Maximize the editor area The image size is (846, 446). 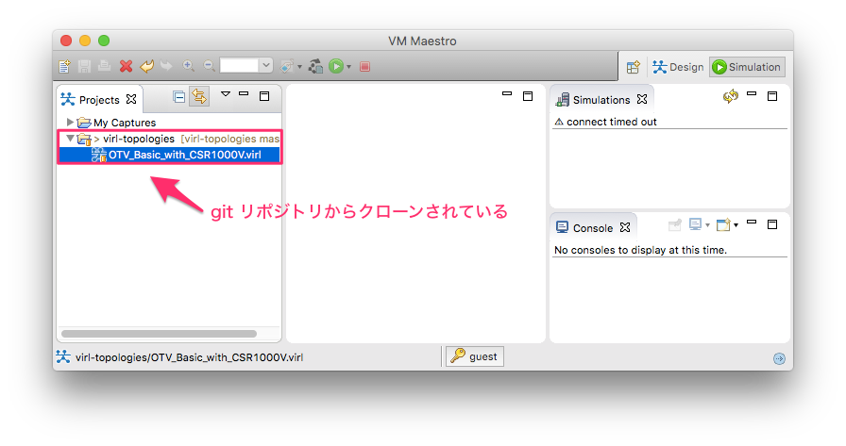528,96
